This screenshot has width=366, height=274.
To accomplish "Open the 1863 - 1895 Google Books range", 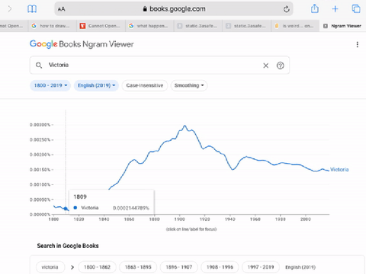I will click(138, 267).
